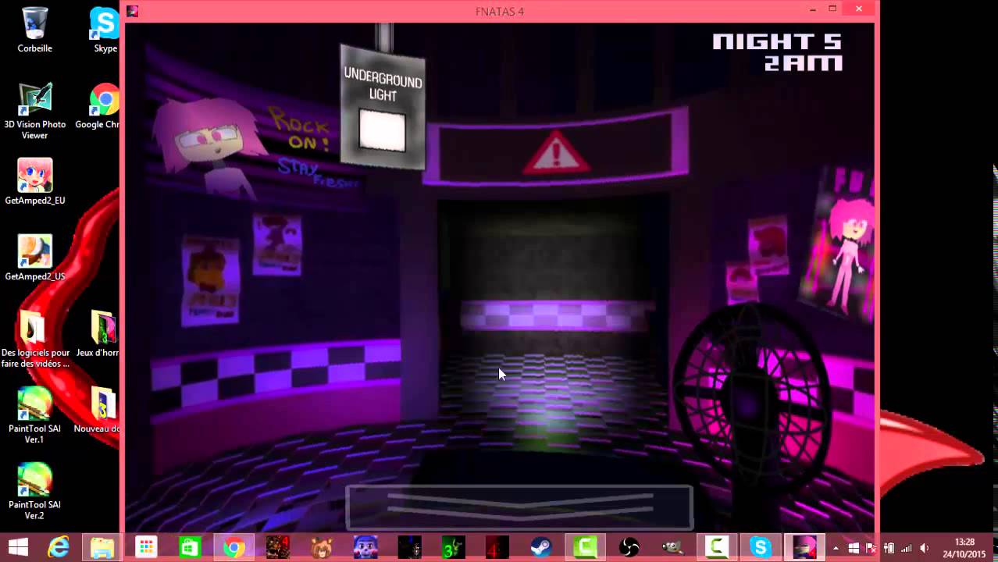998x562 pixels.
Task: Open Skype from the taskbar
Action: tap(761, 547)
